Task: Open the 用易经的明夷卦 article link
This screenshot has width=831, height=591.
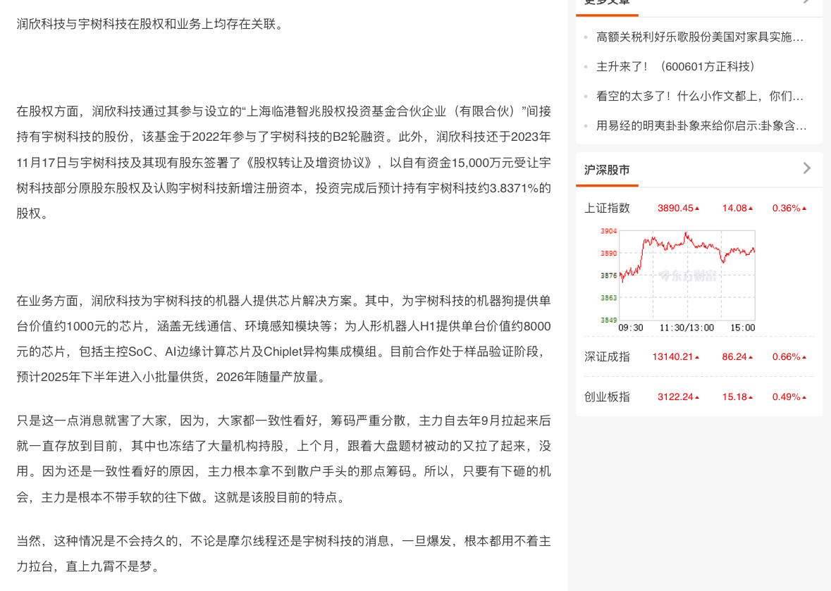Action: pyautogui.click(x=701, y=126)
